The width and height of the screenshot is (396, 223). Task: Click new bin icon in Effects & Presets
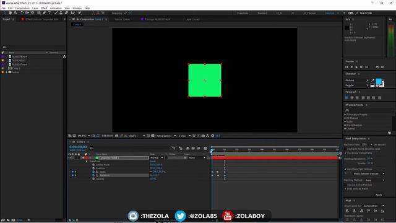click(389, 133)
